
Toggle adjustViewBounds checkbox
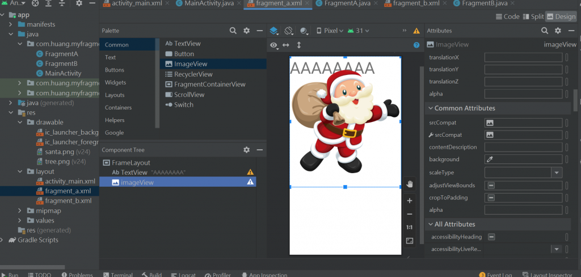(x=491, y=186)
